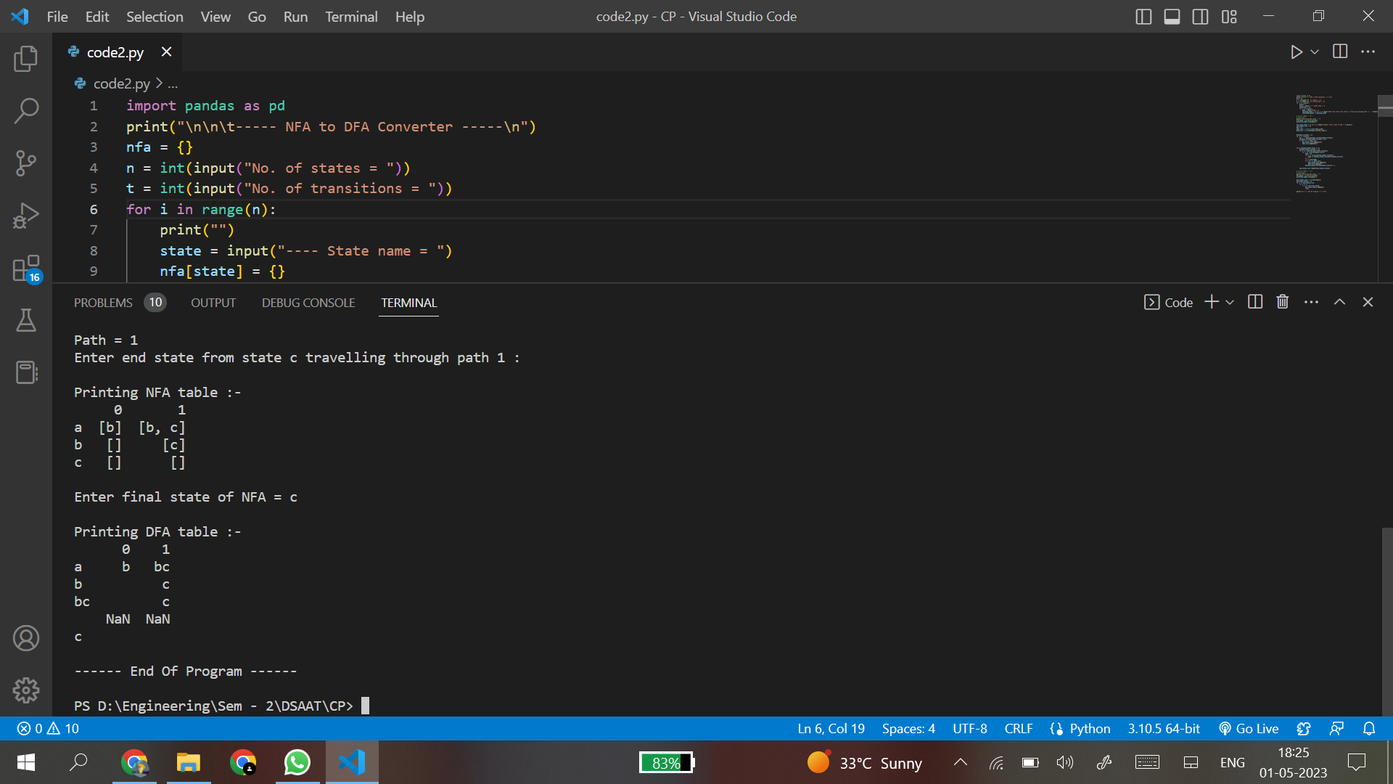Image resolution: width=1393 pixels, height=784 pixels.
Task: Expand the breadcrumb ellipsis for code2.py
Action: [173, 83]
